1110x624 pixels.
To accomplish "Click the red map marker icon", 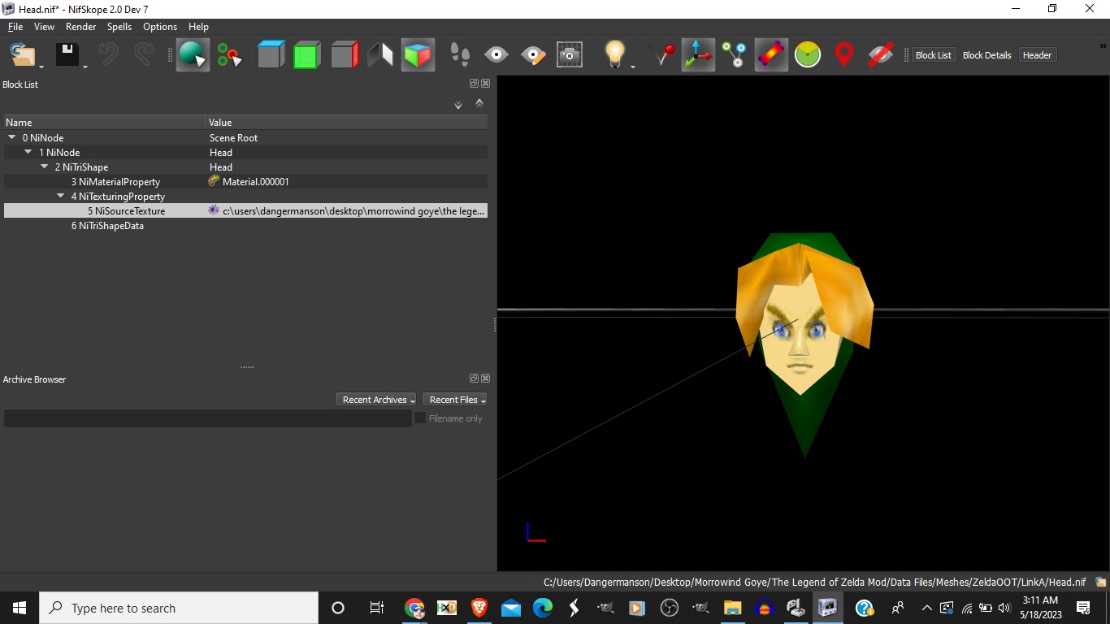I will (844, 55).
